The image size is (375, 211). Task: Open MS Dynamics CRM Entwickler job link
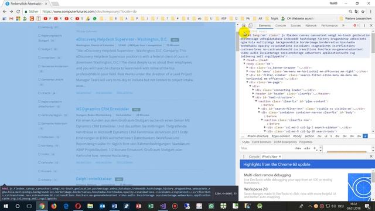(103, 109)
